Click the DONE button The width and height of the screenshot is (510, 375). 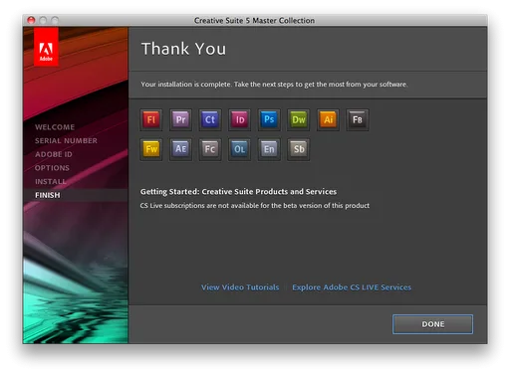click(432, 324)
